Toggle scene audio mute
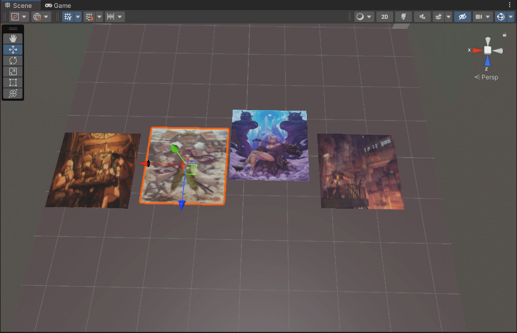This screenshot has width=517, height=333. point(422,17)
